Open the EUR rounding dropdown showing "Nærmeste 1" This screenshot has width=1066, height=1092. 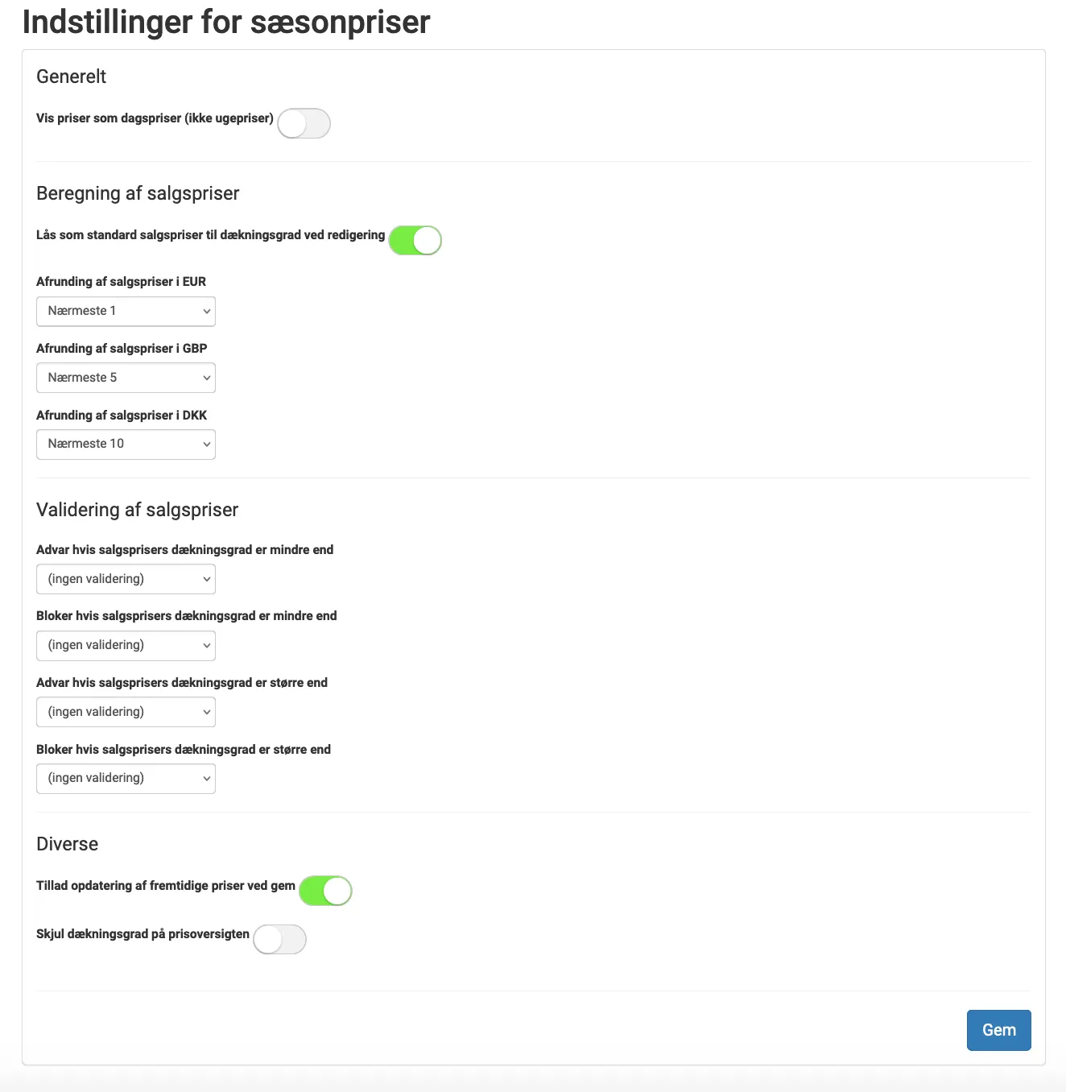click(126, 311)
